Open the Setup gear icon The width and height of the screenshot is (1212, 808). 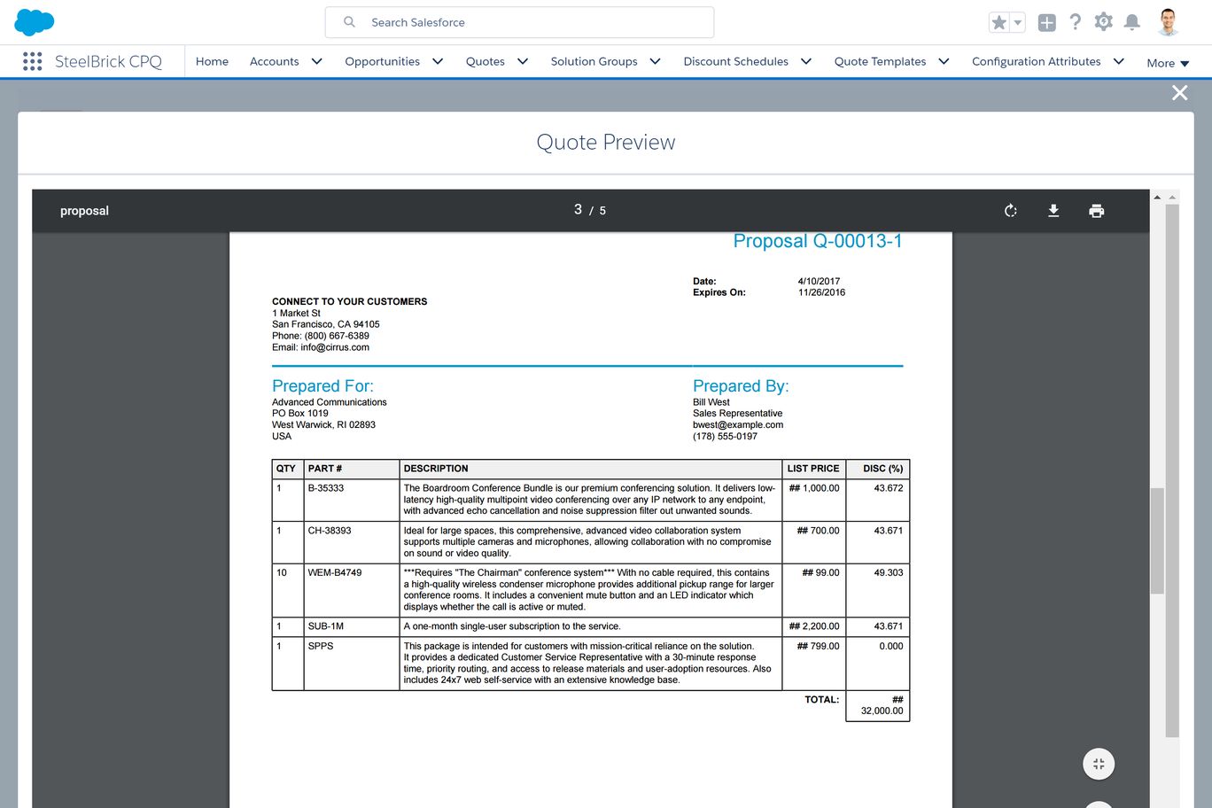click(1103, 22)
